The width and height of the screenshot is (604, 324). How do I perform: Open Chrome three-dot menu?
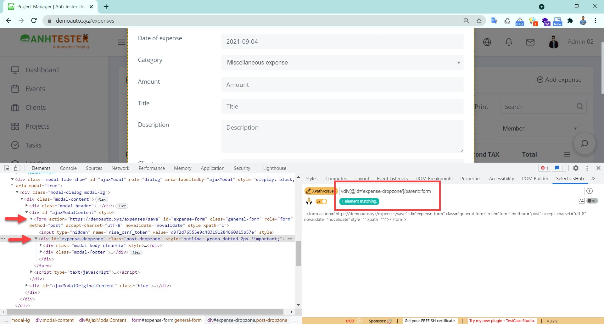click(x=595, y=20)
